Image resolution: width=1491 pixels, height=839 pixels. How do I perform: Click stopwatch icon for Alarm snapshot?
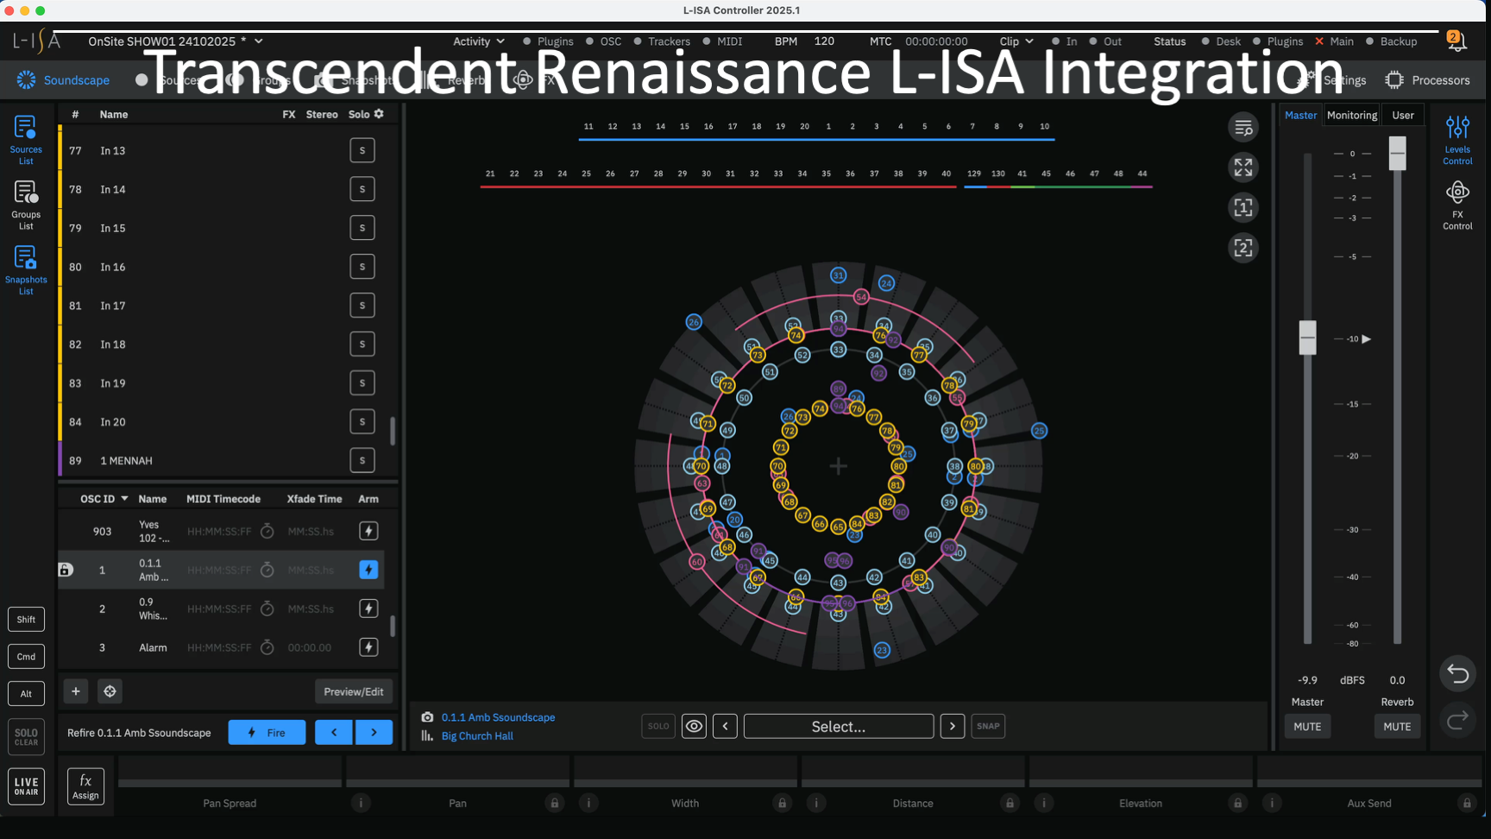267,647
